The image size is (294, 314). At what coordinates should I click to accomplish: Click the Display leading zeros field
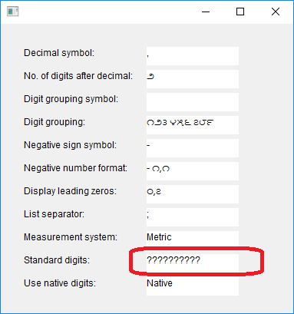tap(193, 194)
